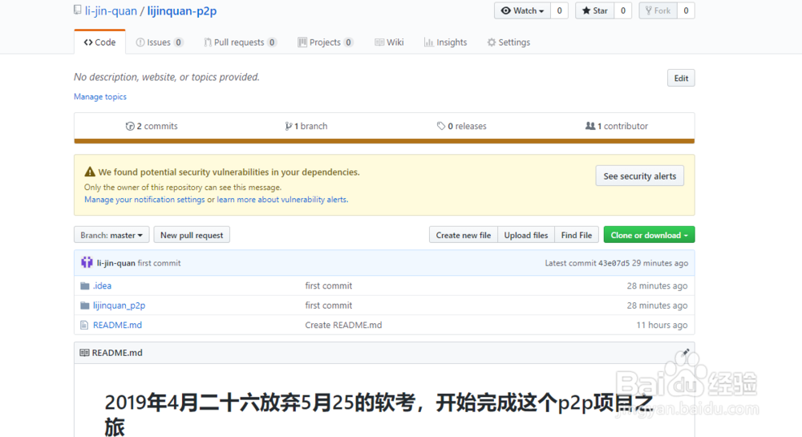Click the Projects tab board icon

pos(302,42)
